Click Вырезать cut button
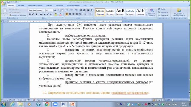This screenshot has height=107, width=191. coord(14,9)
